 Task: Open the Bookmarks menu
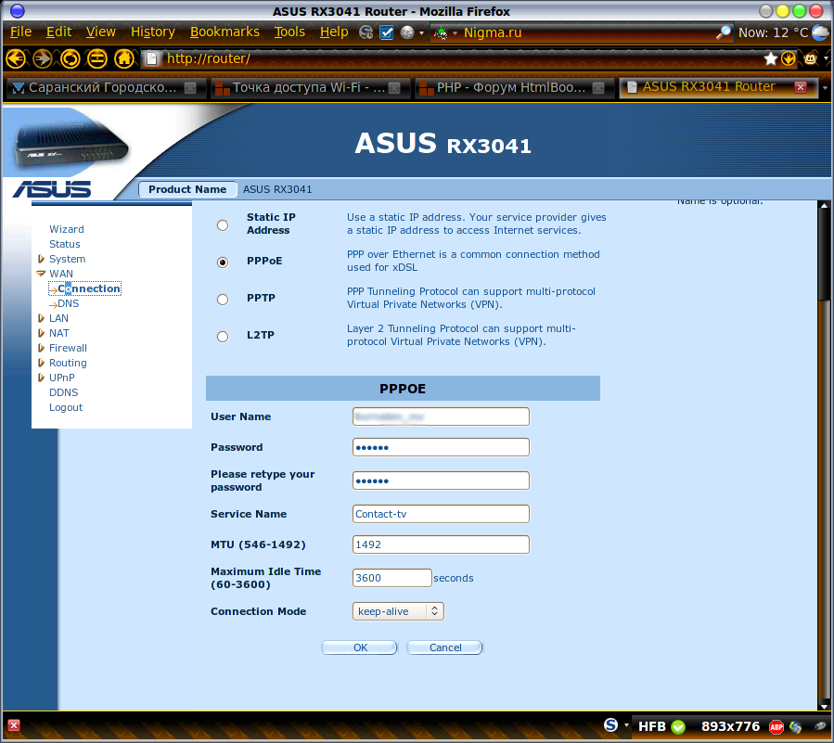[225, 32]
